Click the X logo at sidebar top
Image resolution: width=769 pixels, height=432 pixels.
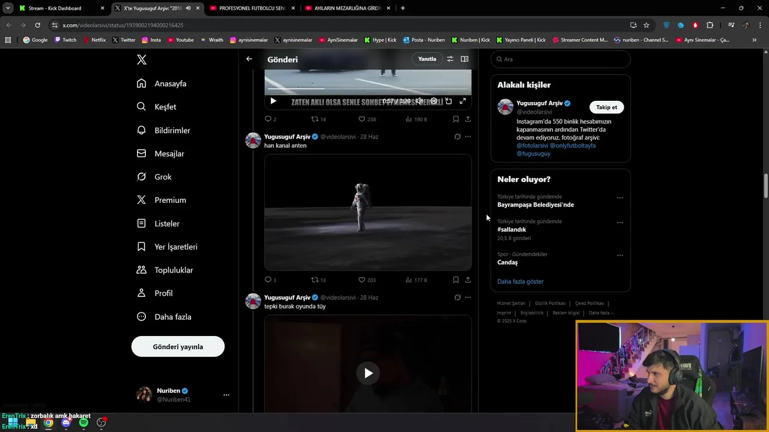[142, 59]
